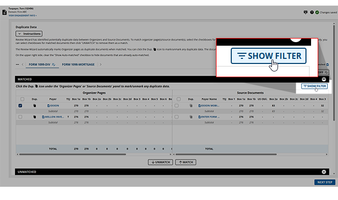Viewport: 338px width, 200px height.
Task: Toggle the OFF switch above the Matched header
Action: point(323,73)
